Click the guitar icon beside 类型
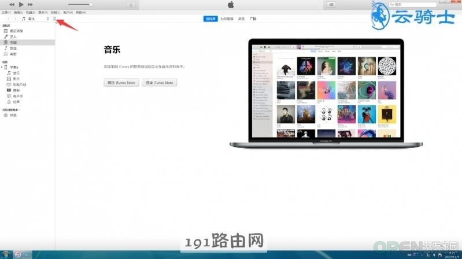The image size is (462, 259). tap(6, 54)
